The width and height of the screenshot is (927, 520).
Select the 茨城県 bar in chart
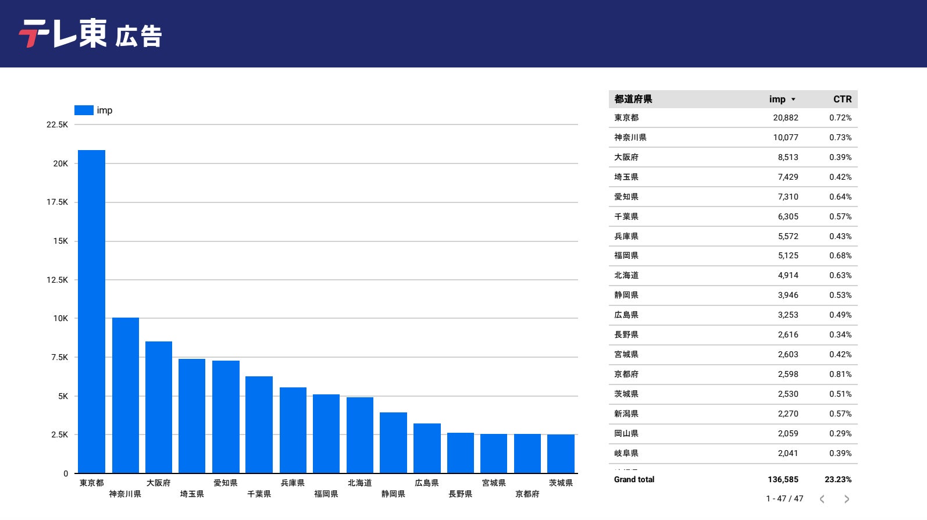[x=561, y=454]
